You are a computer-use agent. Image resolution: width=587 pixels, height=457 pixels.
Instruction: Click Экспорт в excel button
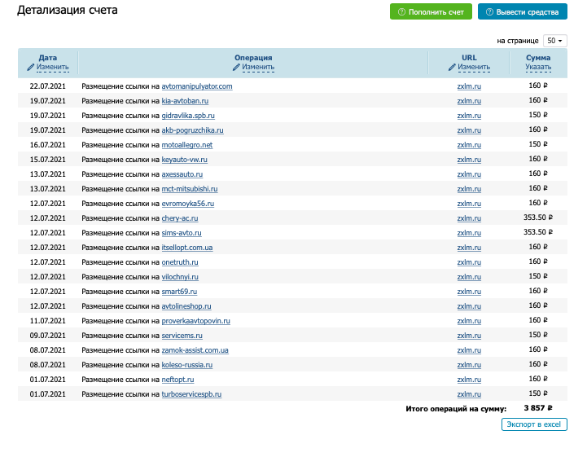click(x=534, y=424)
